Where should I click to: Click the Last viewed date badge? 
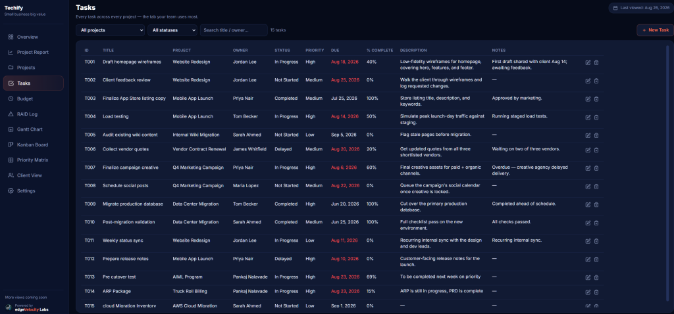coord(641,8)
